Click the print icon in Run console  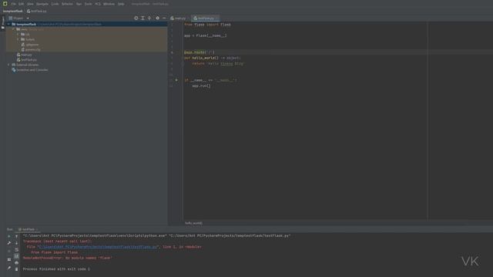tap(17, 262)
